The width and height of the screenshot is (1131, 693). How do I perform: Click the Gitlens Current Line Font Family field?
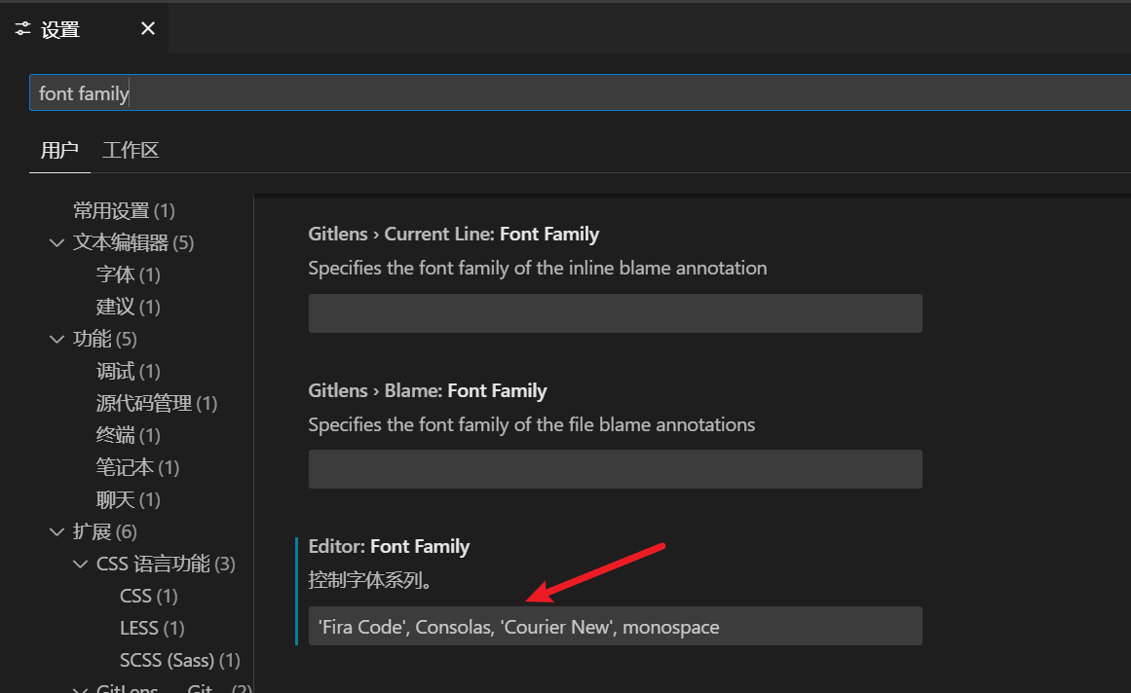[x=615, y=313]
